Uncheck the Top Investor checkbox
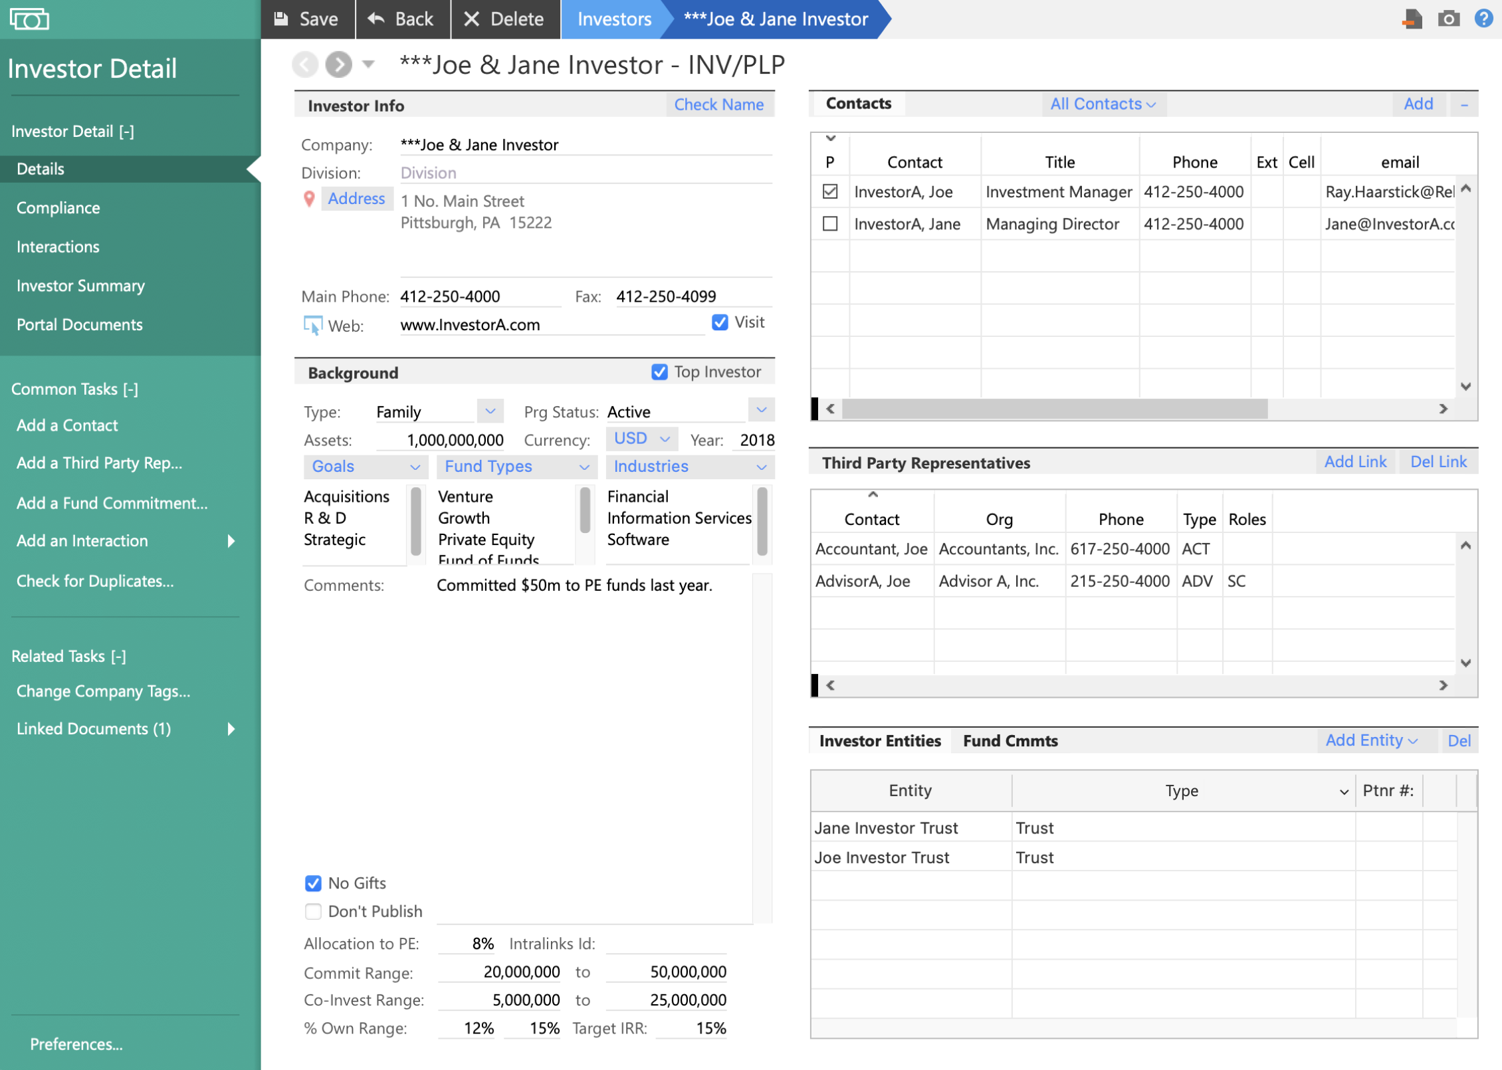Screen dimensions: 1502x1070 coord(659,372)
